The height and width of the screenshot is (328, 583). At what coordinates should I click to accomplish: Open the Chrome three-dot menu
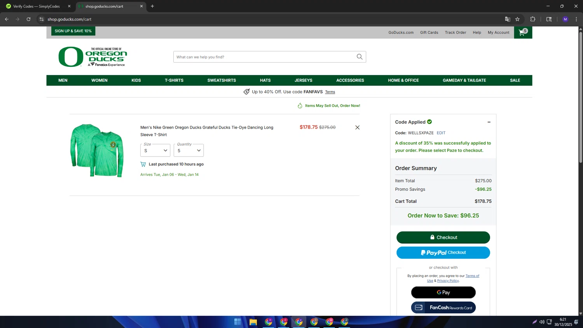[x=576, y=19]
